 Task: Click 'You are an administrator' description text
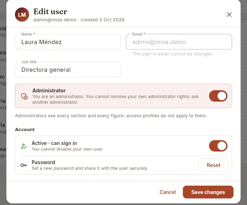point(115,99)
